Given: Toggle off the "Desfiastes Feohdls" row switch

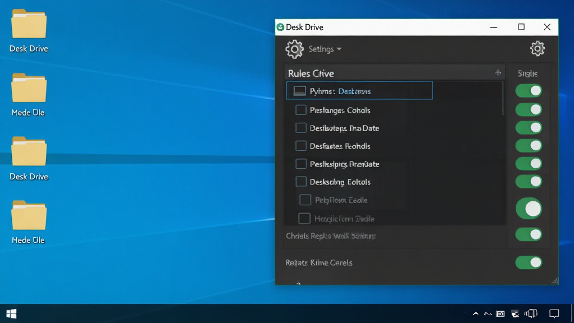Looking at the screenshot, I should pos(529,146).
